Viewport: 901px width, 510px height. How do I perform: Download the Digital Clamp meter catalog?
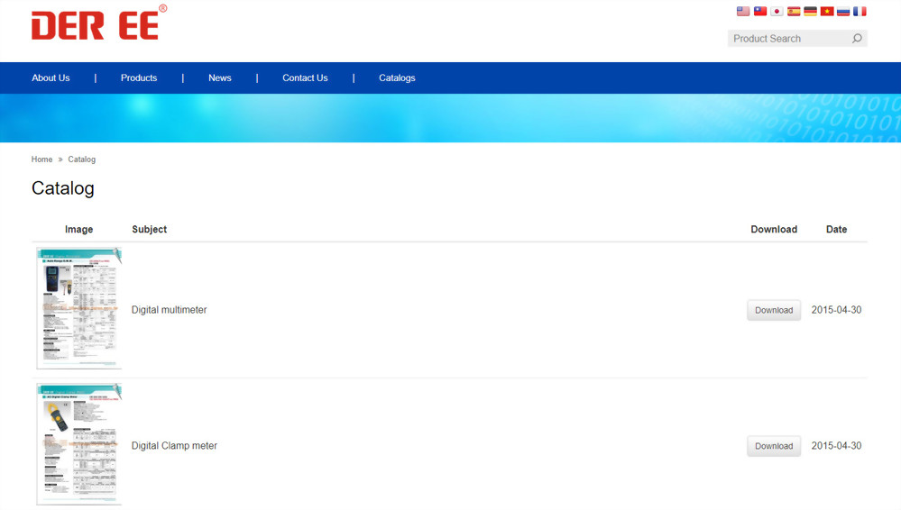[x=773, y=446]
